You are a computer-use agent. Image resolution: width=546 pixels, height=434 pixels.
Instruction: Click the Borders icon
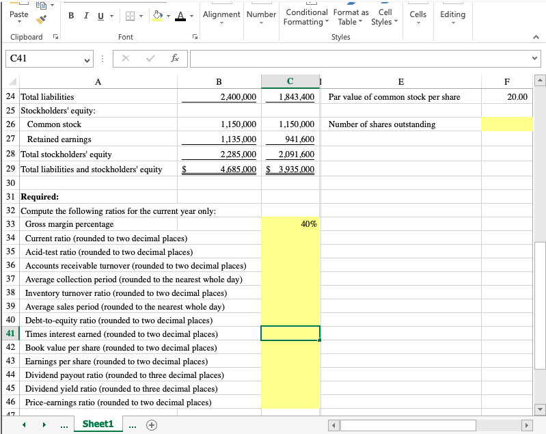click(130, 16)
